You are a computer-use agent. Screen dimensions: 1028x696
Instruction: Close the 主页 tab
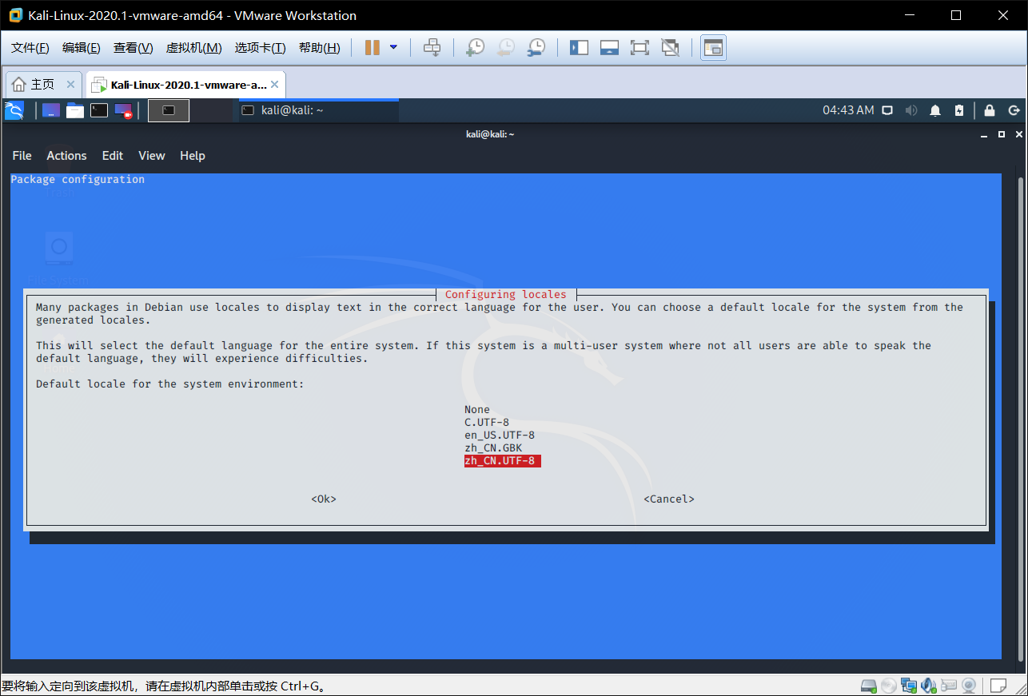70,85
